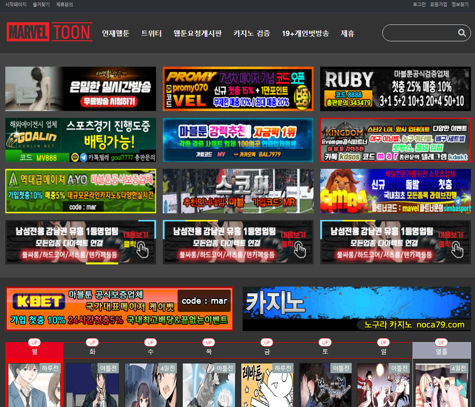The image size is (475, 407).
Task: Click the UP badge above 일 tab
Action: [383, 343]
